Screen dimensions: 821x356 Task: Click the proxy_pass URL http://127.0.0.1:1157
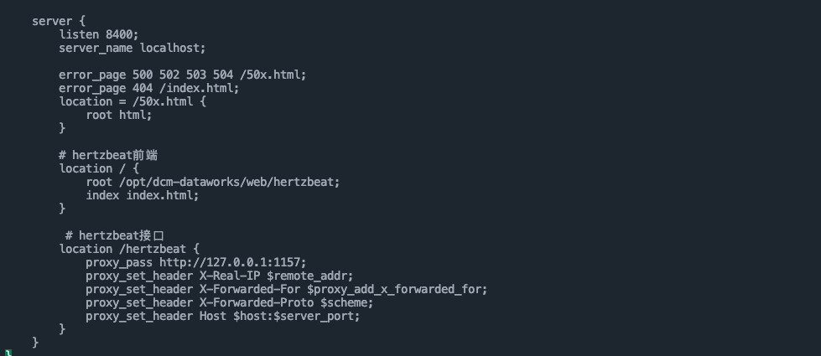click(232, 262)
